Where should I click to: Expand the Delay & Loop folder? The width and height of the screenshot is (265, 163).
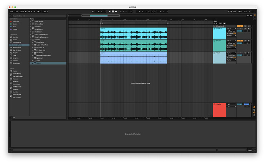click(31, 21)
